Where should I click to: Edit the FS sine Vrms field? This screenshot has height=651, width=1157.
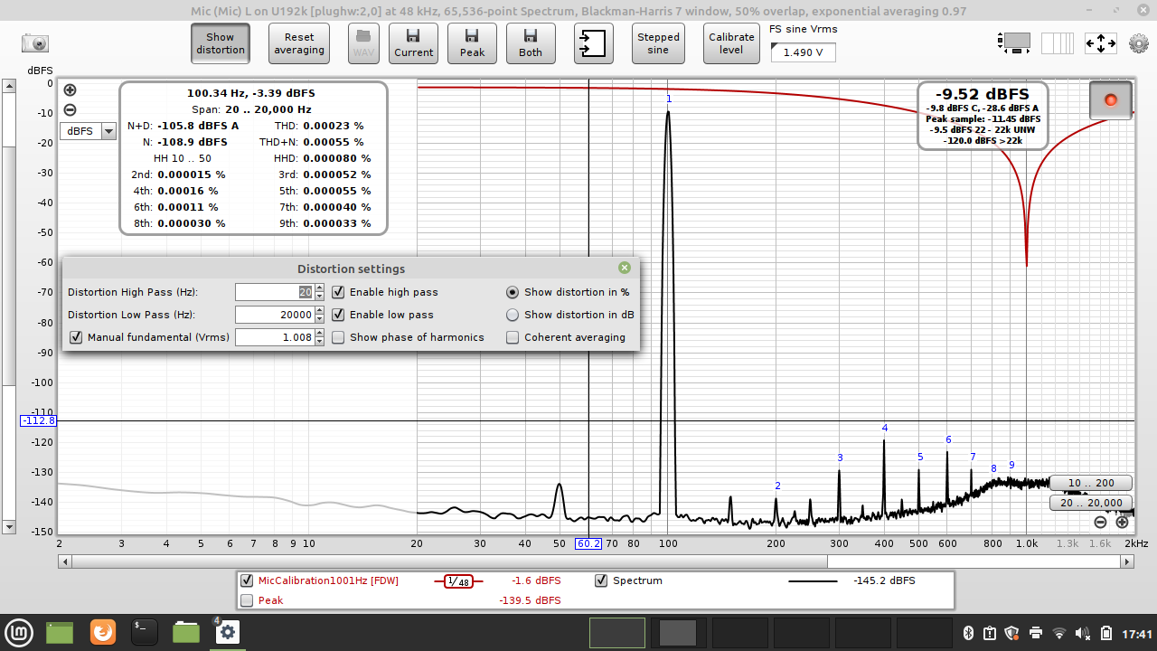pos(803,52)
